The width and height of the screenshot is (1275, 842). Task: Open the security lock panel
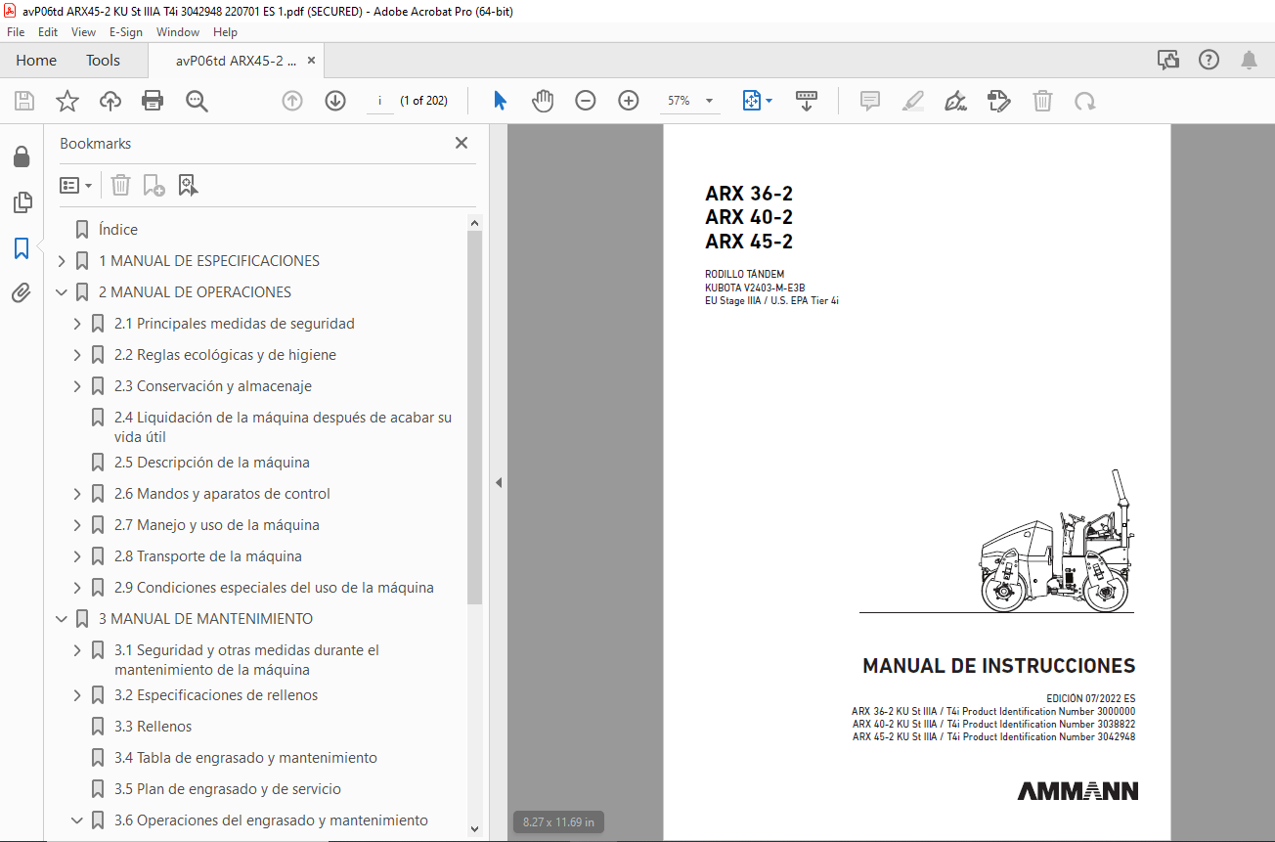tap(22, 157)
